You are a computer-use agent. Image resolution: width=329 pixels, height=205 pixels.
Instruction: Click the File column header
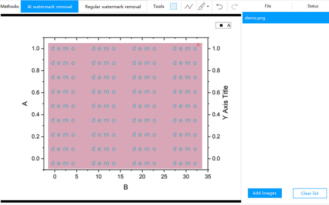(268, 7)
